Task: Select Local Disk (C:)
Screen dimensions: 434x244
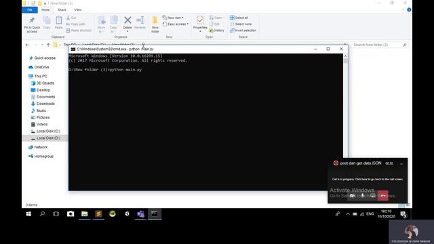Action: [x=45, y=131]
